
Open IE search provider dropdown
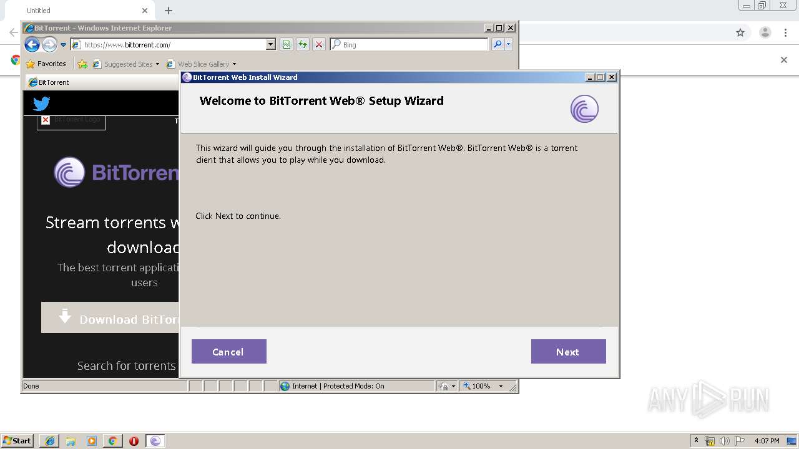(508, 44)
